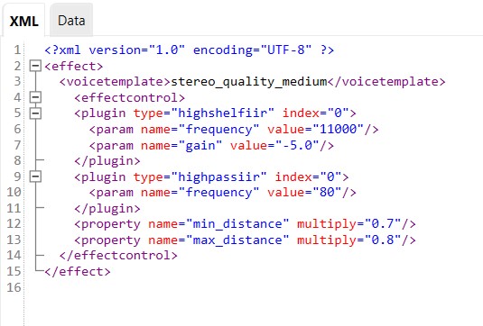
Task: Click the xml version declaration line
Action: 189,50
